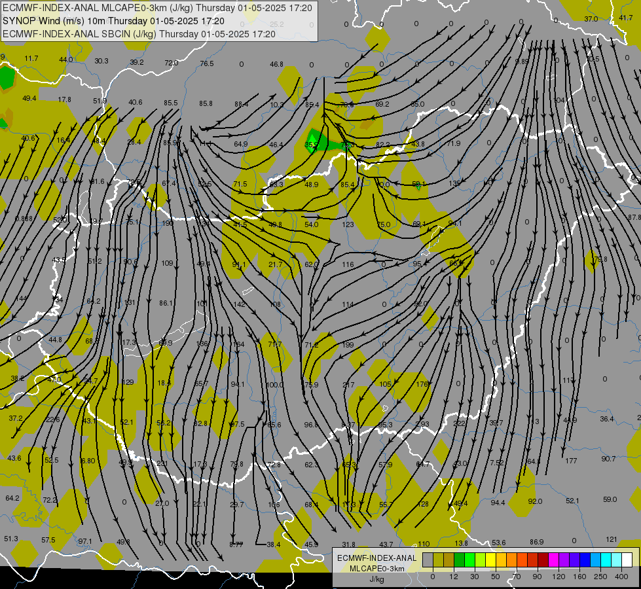641x589 pixels.
Task: Click the legend tick label 30
Action: point(475,577)
